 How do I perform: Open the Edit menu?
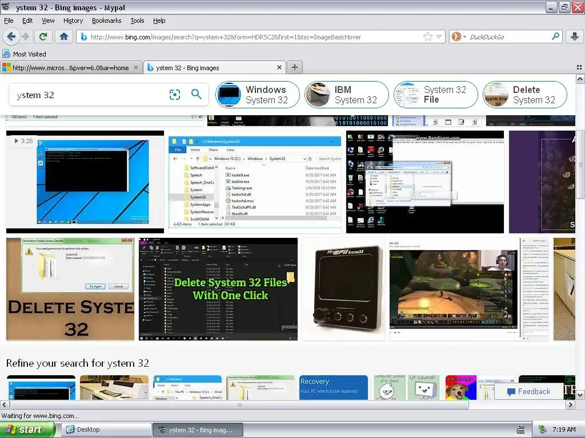tap(27, 21)
